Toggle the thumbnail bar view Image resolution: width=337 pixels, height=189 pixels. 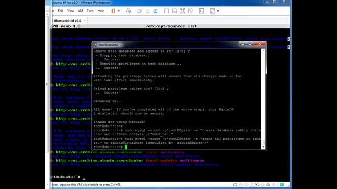(x=174, y=11)
